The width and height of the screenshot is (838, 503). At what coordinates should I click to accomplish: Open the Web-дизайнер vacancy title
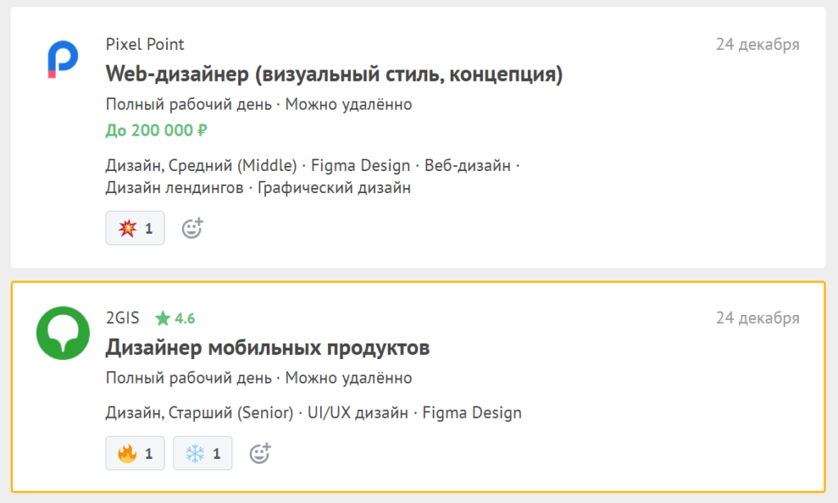pyautogui.click(x=334, y=74)
